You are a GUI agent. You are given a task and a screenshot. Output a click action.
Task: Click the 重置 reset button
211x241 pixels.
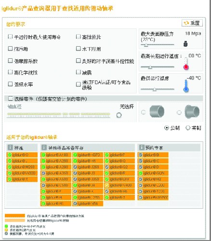(x=192, y=23)
